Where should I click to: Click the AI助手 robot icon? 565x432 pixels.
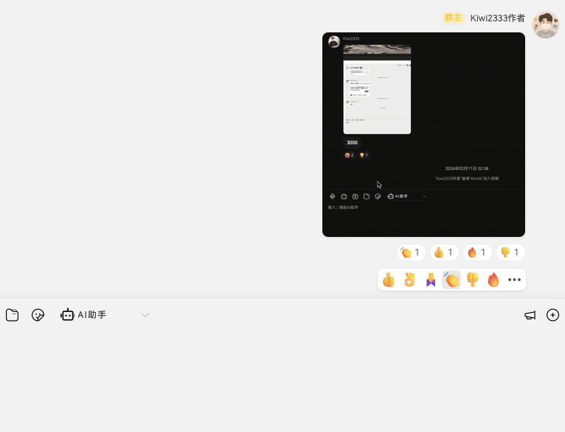tap(67, 315)
